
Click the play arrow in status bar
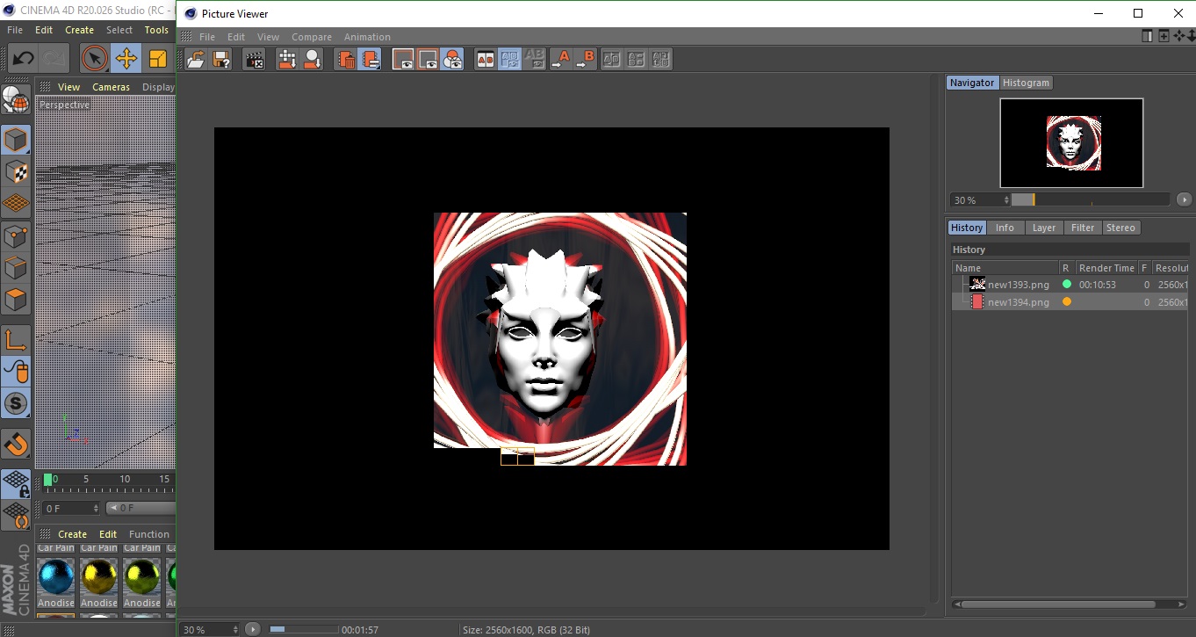[253, 629]
